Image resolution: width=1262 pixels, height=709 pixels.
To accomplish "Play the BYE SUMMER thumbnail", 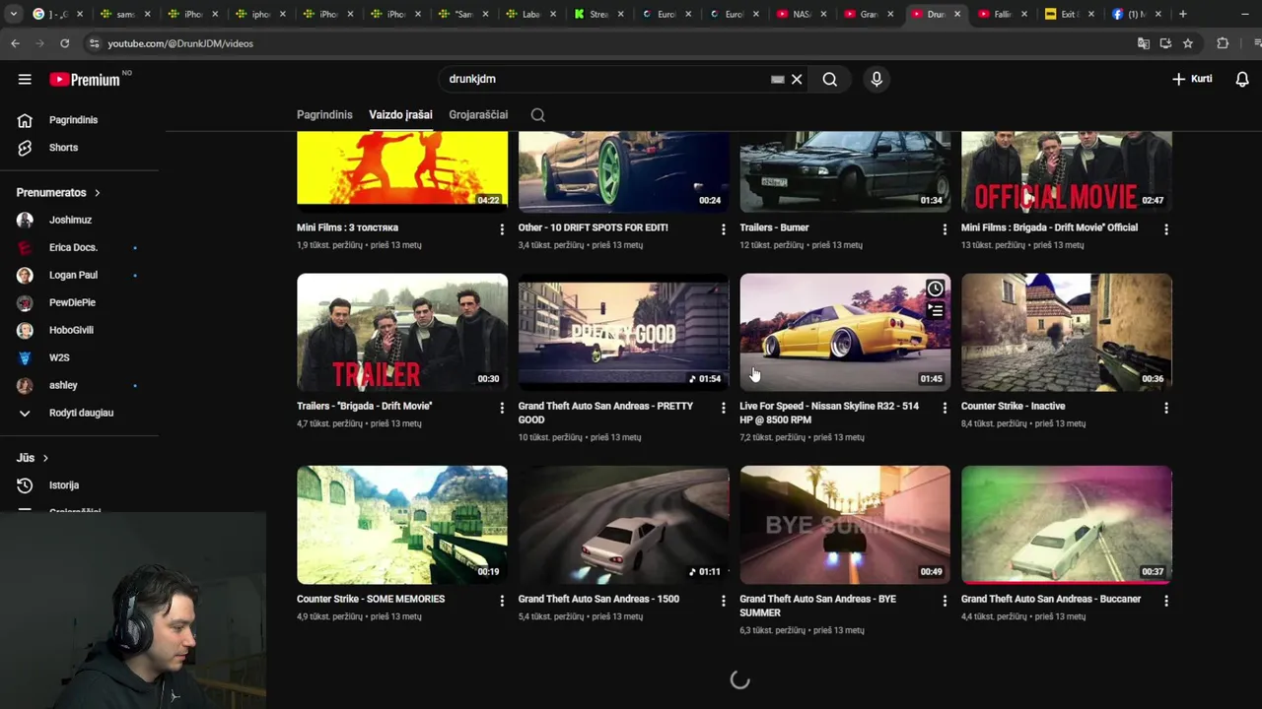I will point(845,526).
